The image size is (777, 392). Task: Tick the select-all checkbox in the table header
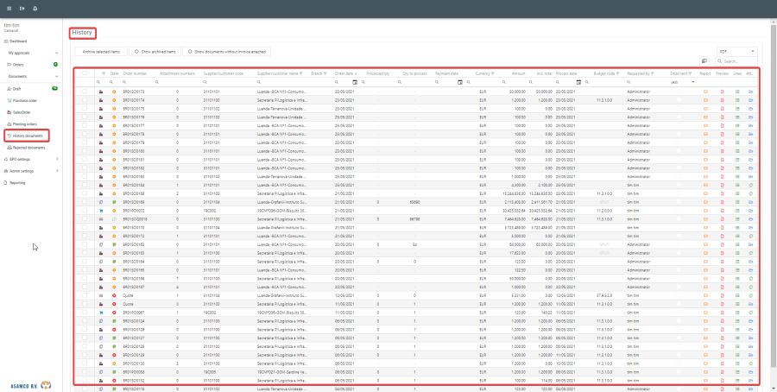(85, 74)
